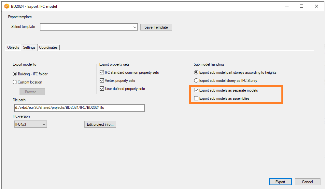The image size is (326, 191).
Task: Maximize the Export IFC model dialog
Action: click(x=302, y=6)
